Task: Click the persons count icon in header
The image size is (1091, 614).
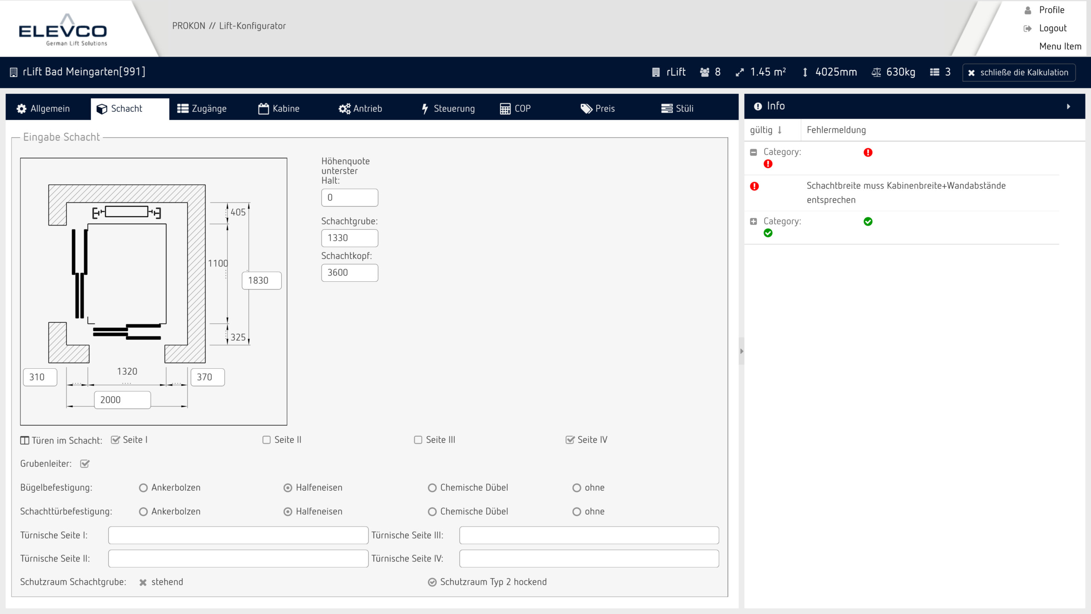Action: tap(704, 72)
